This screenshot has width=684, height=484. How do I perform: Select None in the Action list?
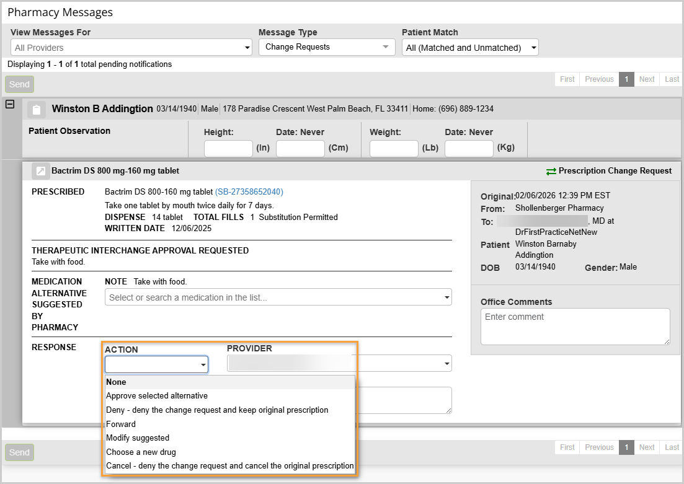tap(230, 382)
